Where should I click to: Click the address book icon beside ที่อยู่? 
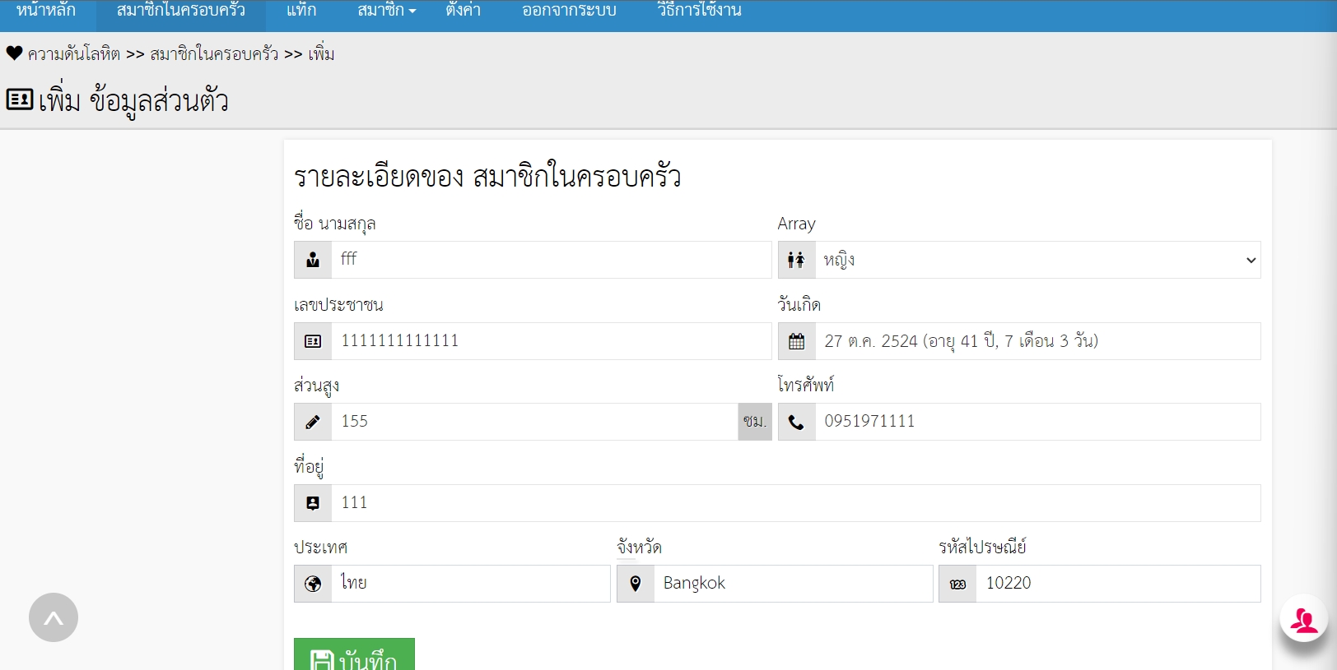tap(313, 503)
